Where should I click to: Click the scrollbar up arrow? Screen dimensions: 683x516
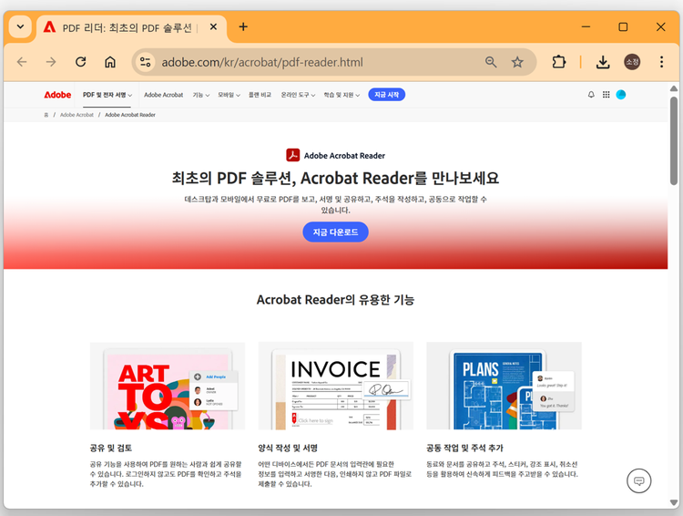pos(673,88)
